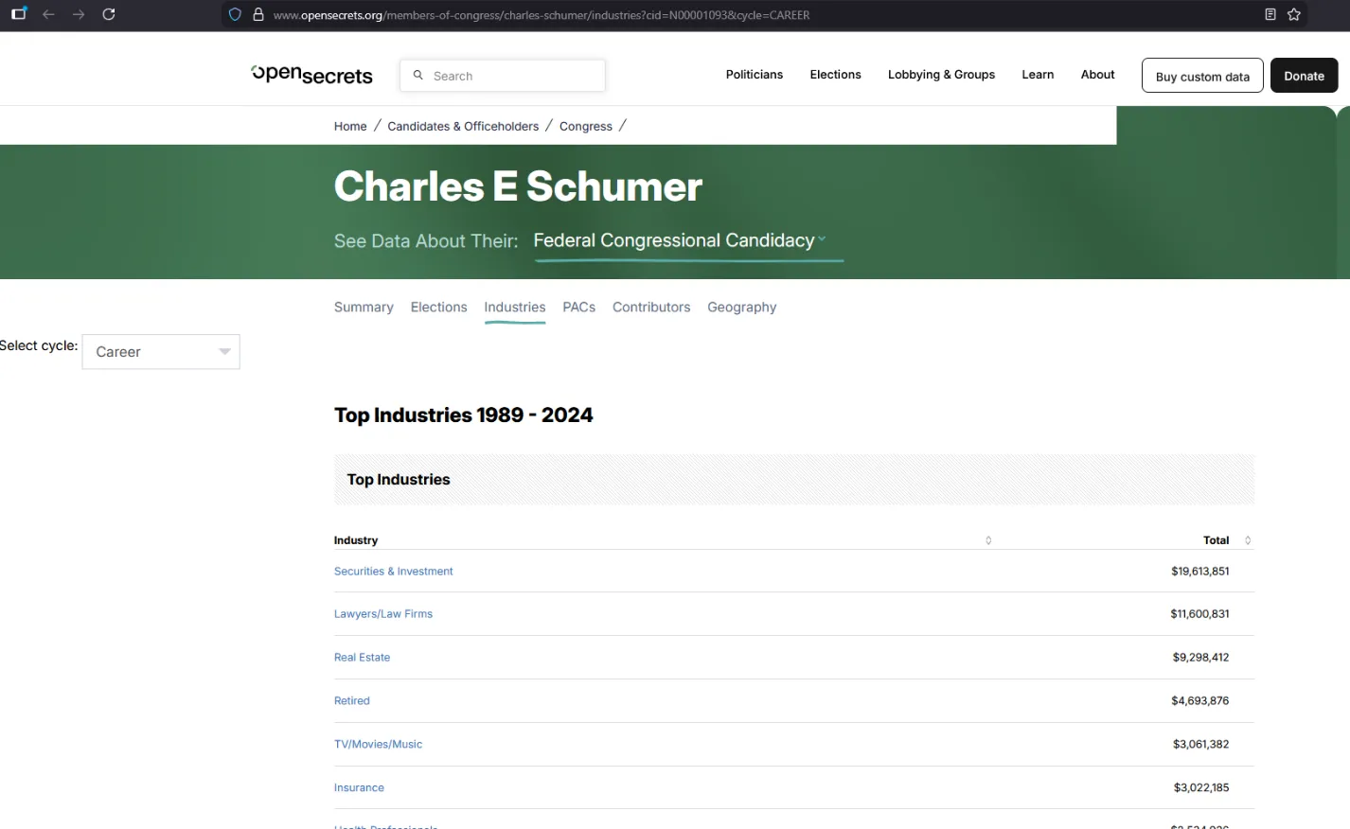The image size is (1350, 829).
Task: Go to the Home breadcrumb
Action: click(350, 126)
